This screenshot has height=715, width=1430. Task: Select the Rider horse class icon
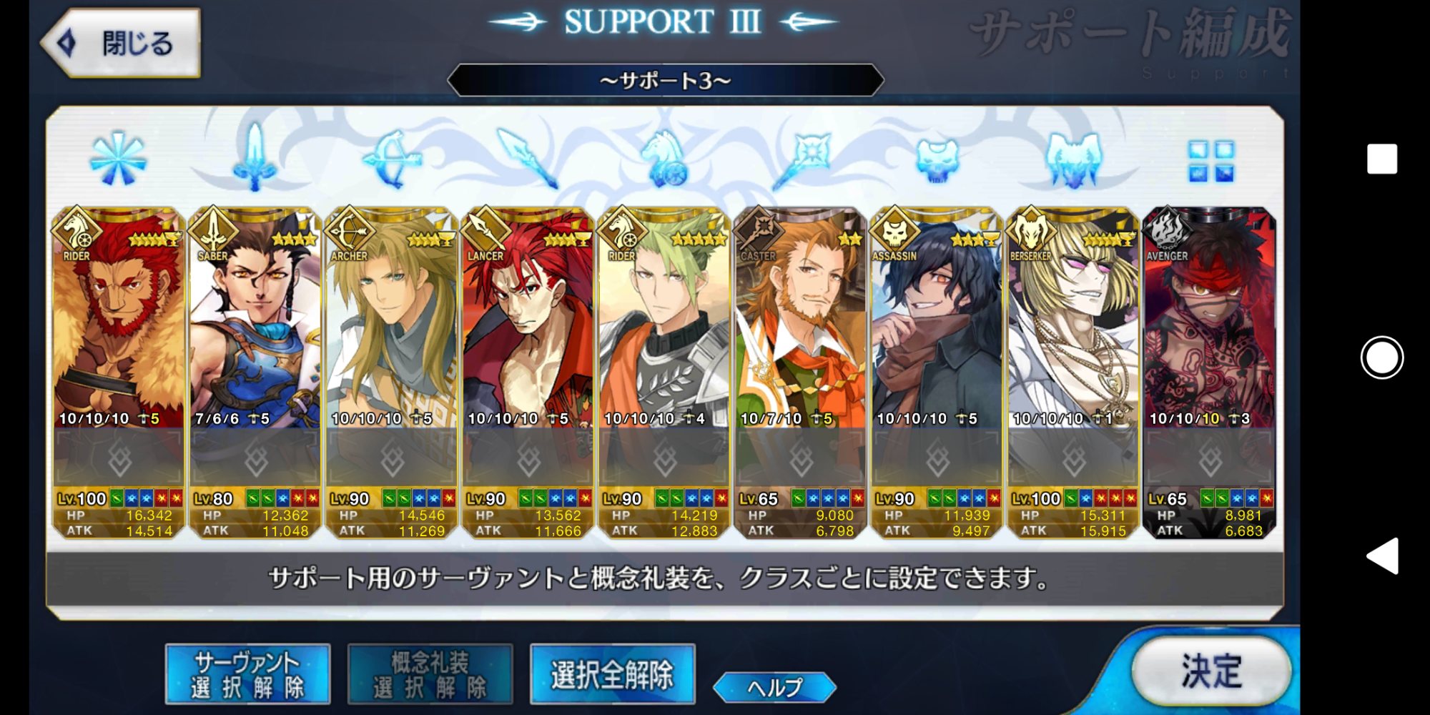click(664, 159)
